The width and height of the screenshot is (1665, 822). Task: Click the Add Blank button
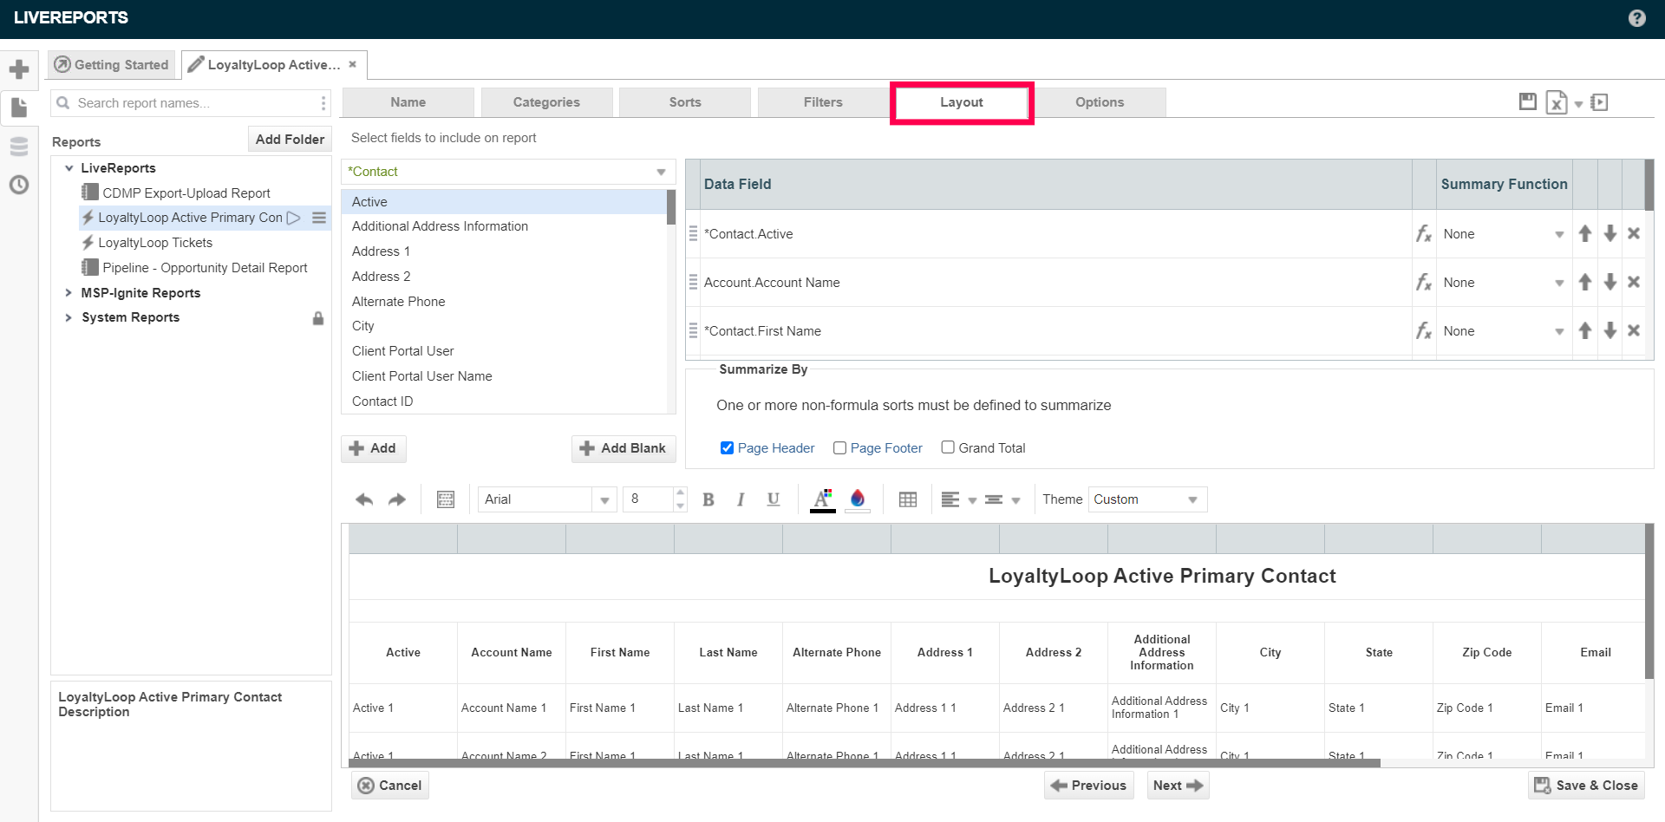pos(624,448)
